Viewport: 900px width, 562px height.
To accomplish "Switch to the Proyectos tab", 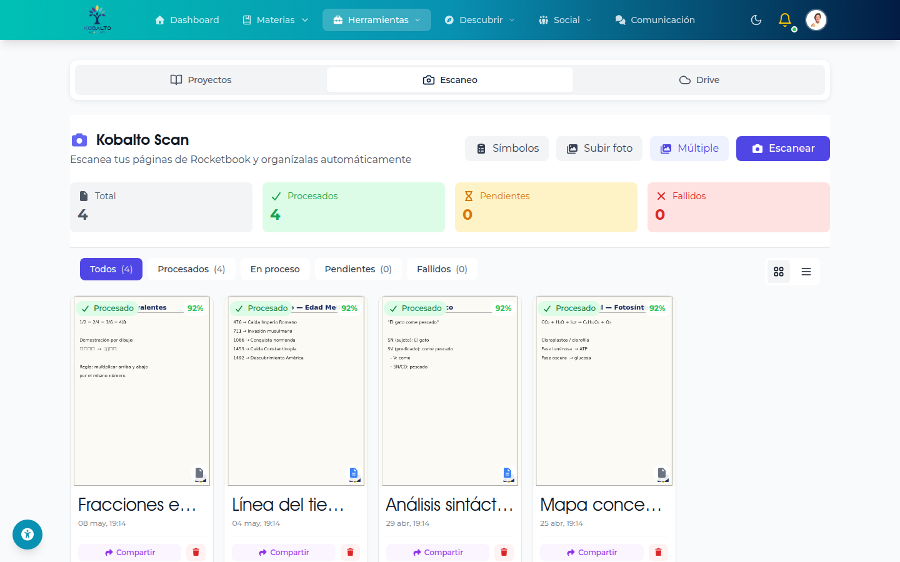I will (201, 80).
